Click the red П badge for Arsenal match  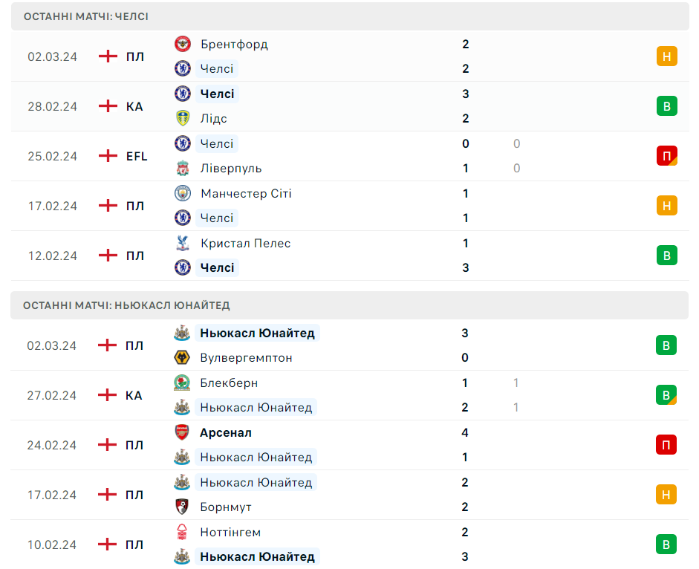666,445
